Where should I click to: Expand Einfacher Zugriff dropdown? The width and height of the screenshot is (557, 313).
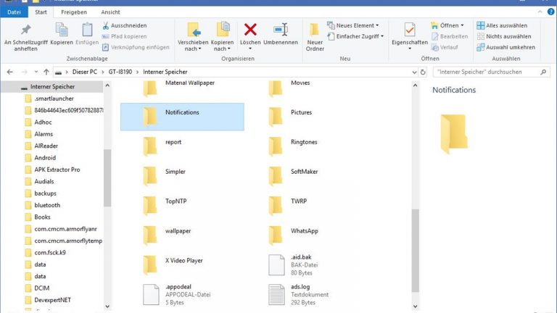click(x=358, y=36)
